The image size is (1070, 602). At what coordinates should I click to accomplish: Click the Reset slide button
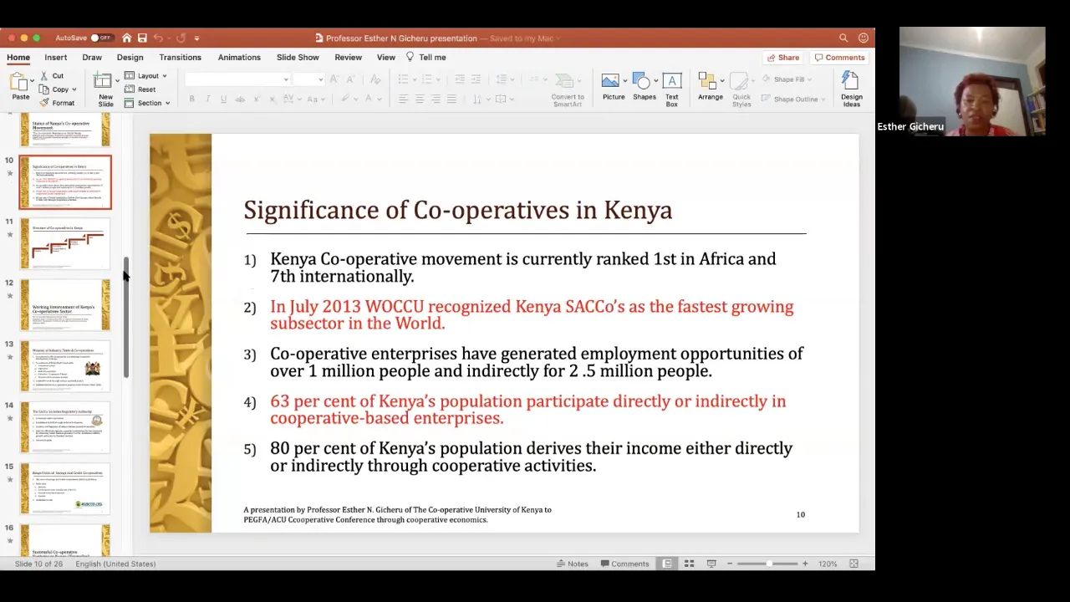point(140,89)
